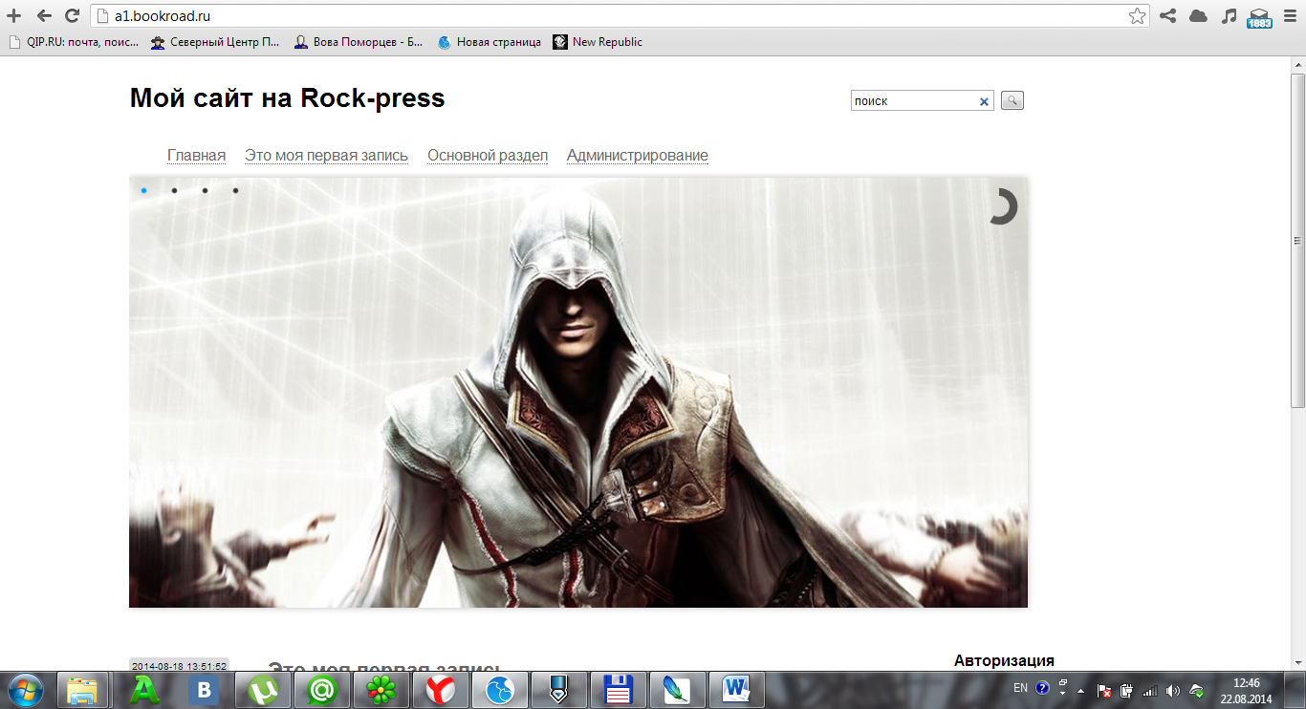Open the pen-tip download app on taskbar
This screenshot has height=709, width=1306.
click(x=557, y=690)
